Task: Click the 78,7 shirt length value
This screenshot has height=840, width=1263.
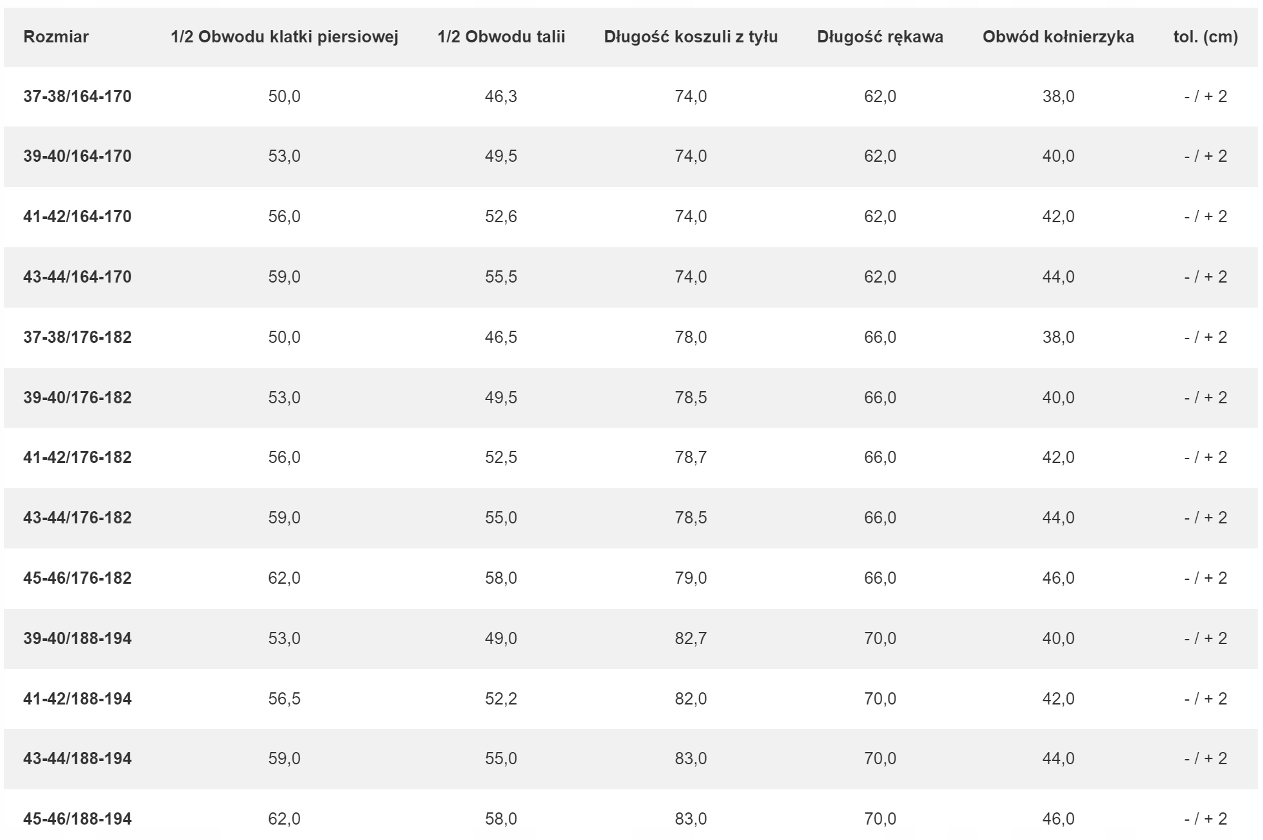Action: tap(691, 457)
